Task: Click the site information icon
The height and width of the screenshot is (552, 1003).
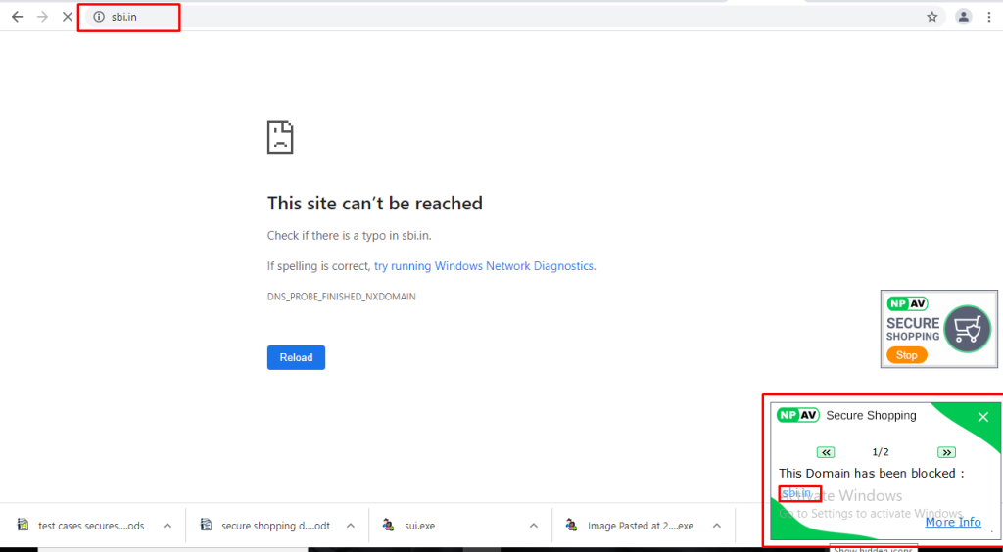Action: coord(98,17)
